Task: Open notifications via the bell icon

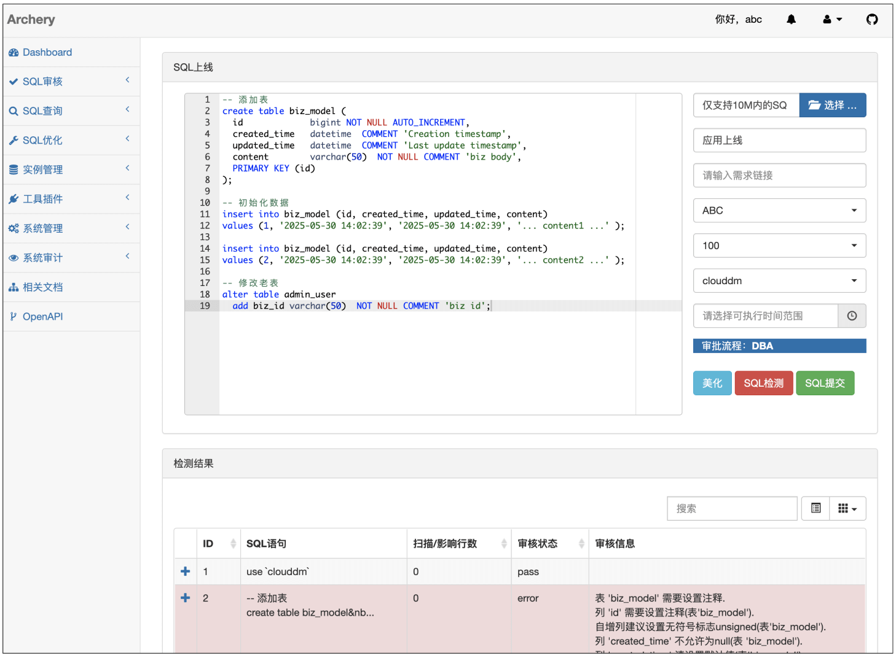Action: [791, 19]
